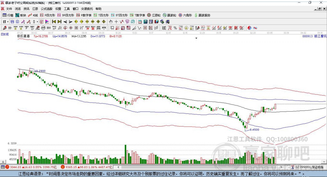Select the percent retracement tool

click(x=175, y=28)
